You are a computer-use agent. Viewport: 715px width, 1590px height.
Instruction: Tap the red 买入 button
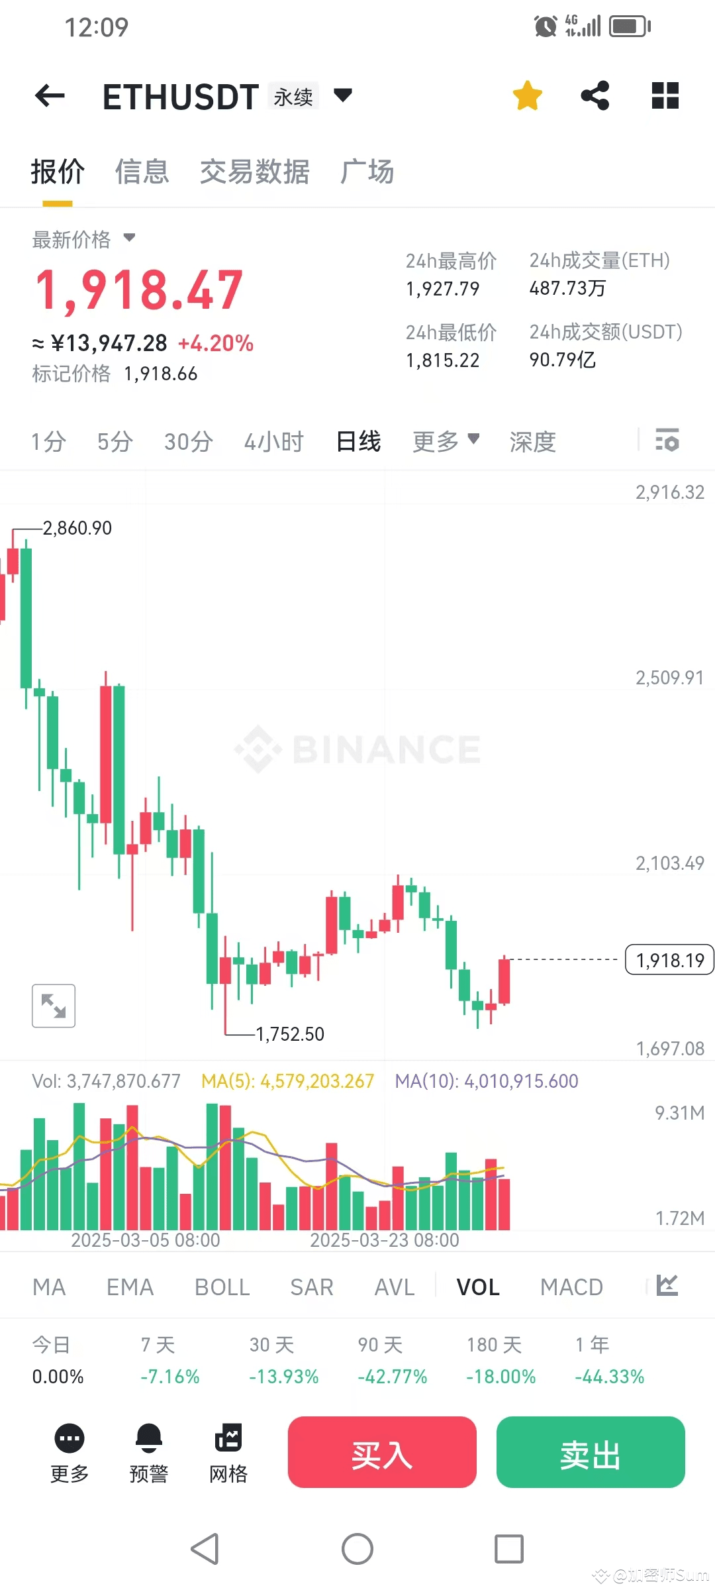point(382,1452)
